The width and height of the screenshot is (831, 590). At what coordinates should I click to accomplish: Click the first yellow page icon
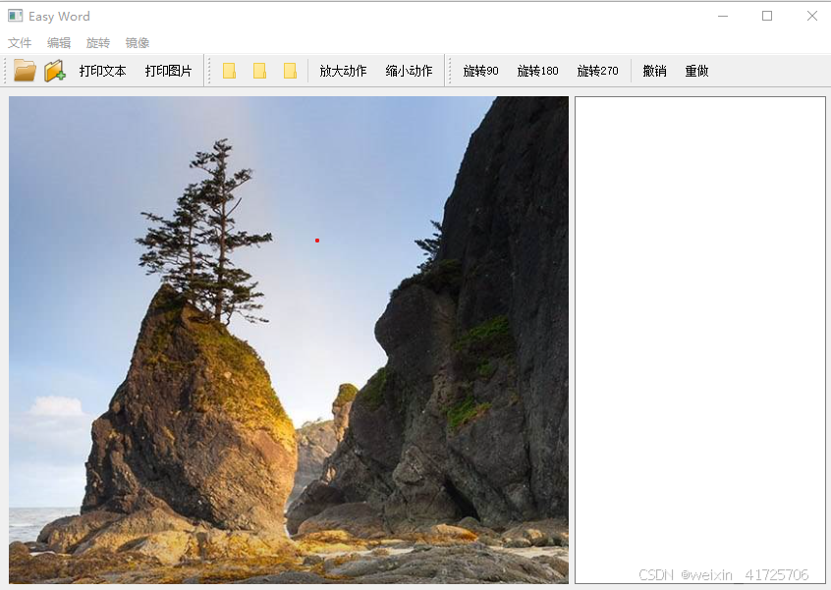point(230,71)
